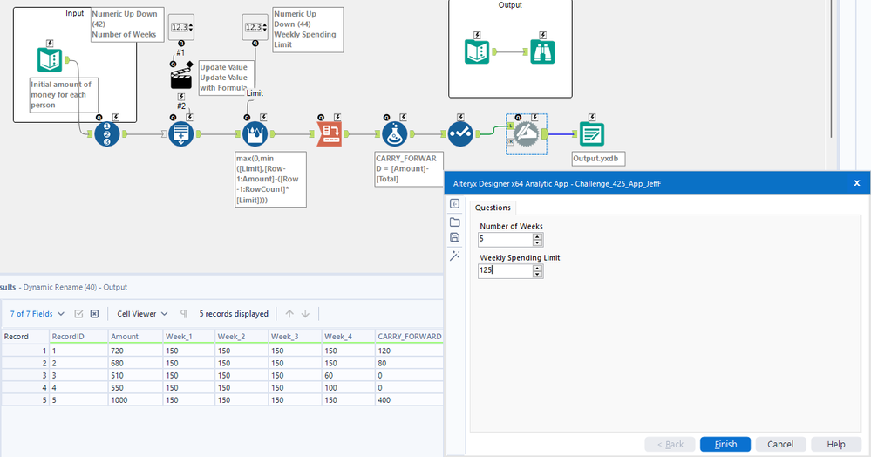Image resolution: width=871 pixels, height=457 pixels.
Task: Click the collapse panel icon in app dialog
Action: (454, 203)
